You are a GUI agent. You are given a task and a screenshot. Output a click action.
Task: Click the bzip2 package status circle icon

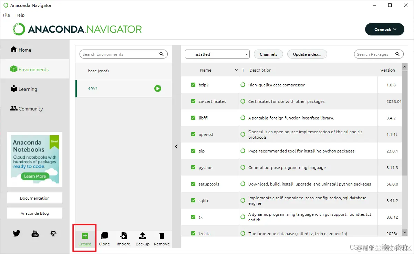click(243, 85)
